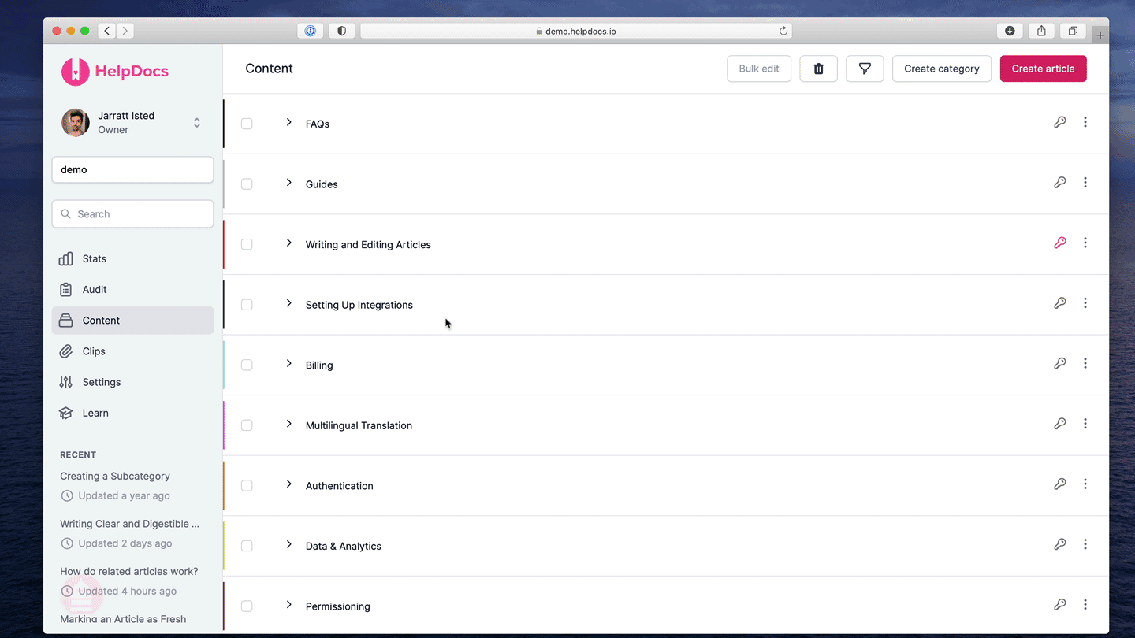The width and height of the screenshot is (1135, 638).
Task: Open three-dot menu for Writing and Editing Articles
Action: pos(1085,243)
